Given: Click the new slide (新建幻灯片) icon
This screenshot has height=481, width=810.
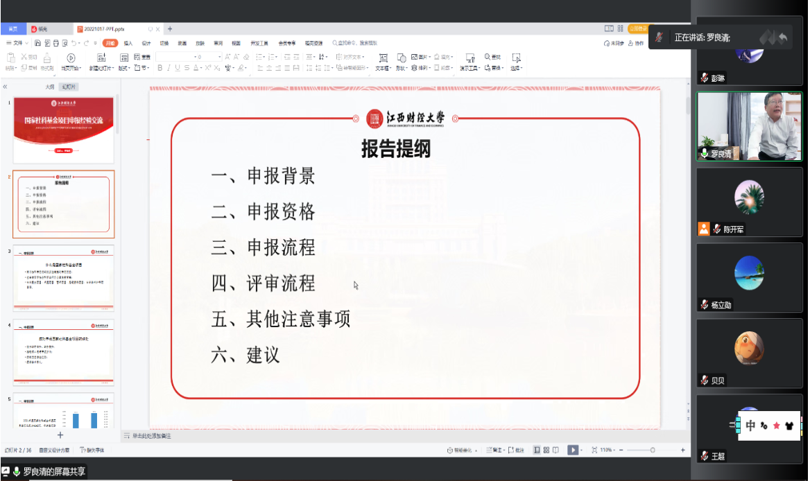Looking at the screenshot, I should coord(100,58).
